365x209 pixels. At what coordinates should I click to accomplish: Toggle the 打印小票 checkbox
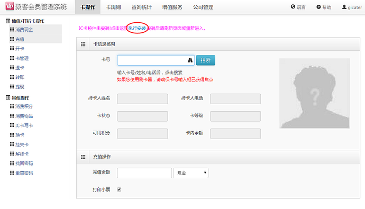tap(119, 189)
